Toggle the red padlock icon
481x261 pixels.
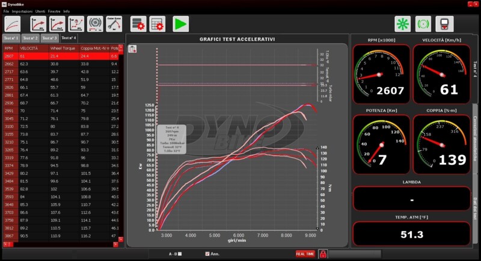322,254
